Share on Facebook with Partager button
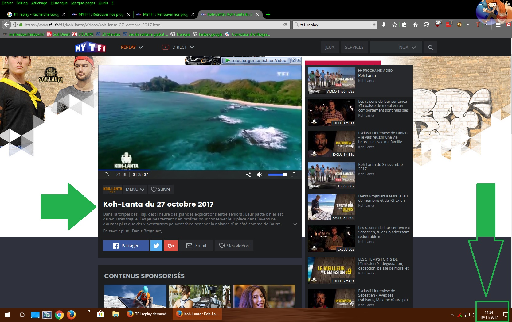This screenshot has width=512, height=322. click(126, 246)
